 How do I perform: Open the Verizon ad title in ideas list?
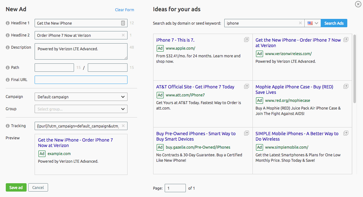(298, 43)
